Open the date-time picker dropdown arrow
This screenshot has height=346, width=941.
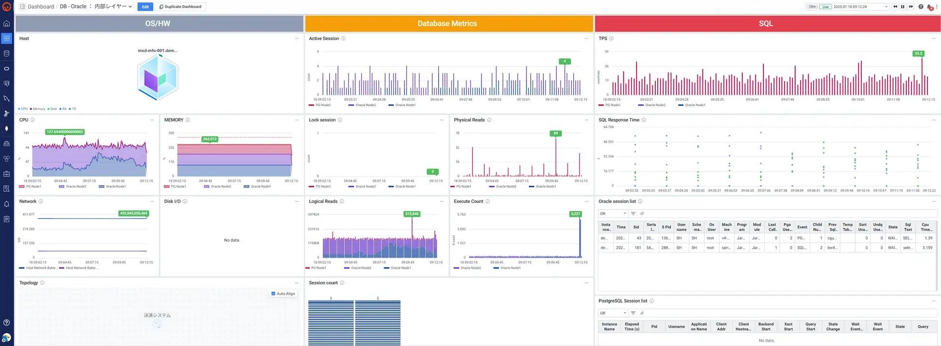click(886, 7)
